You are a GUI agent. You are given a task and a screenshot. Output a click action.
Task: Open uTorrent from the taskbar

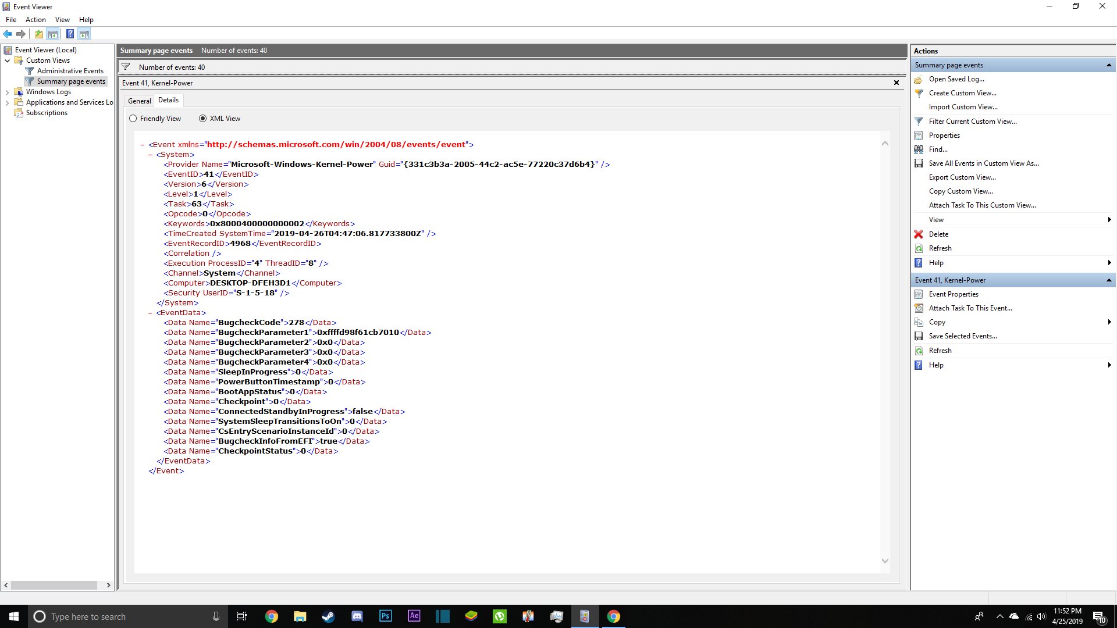pos(499,616)
